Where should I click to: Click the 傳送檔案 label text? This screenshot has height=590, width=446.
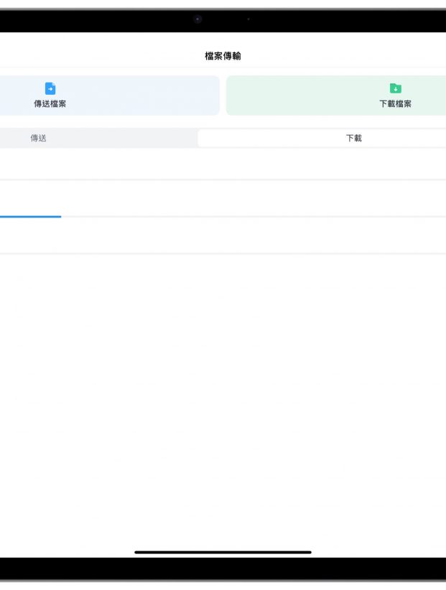tap(50, 104)
